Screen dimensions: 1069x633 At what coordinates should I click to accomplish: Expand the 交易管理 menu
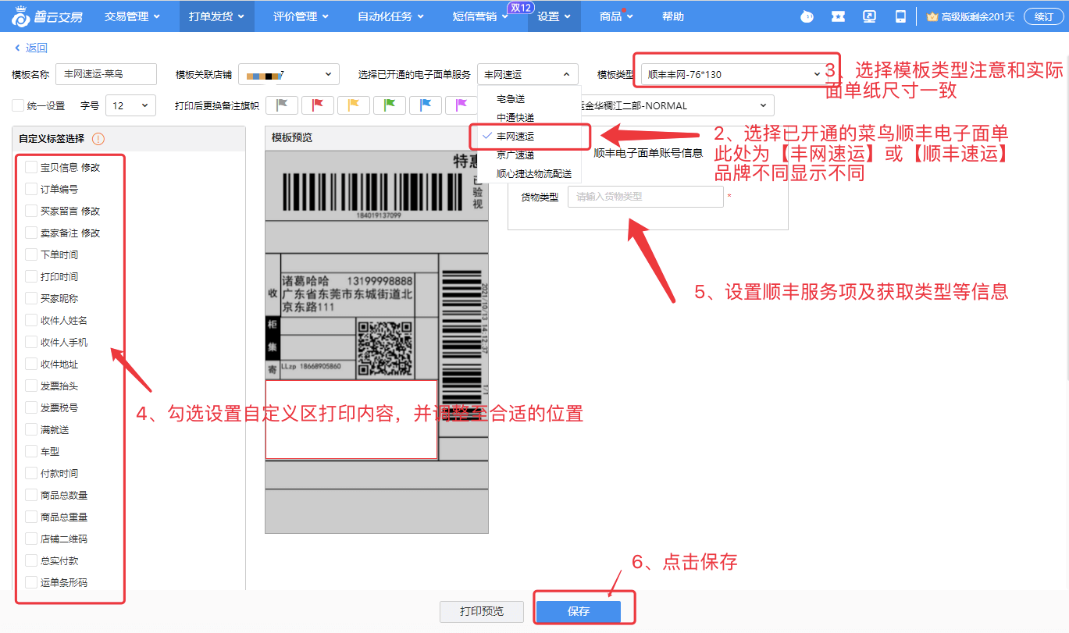pos(132,16)
